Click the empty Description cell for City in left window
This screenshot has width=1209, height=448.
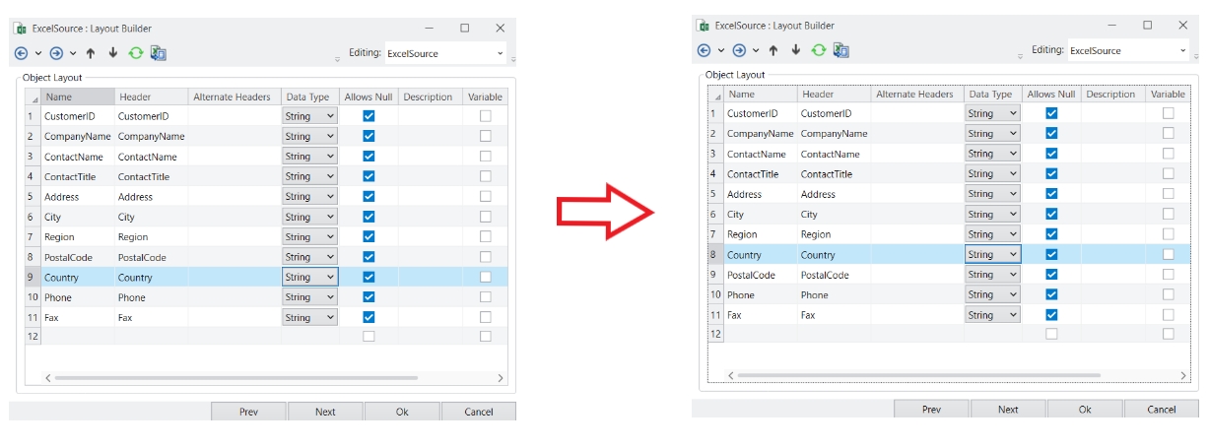click(x=430, y=218)
